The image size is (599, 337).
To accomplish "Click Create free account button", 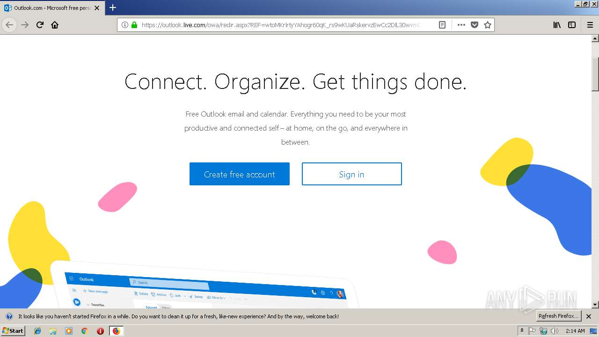I will (240, 174).
